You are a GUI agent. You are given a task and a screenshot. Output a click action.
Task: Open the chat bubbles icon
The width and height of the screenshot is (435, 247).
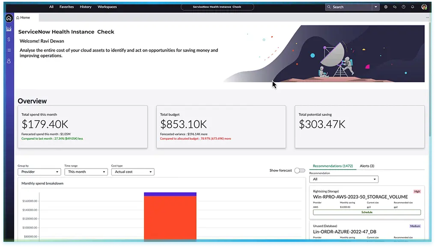pos(395,7)
